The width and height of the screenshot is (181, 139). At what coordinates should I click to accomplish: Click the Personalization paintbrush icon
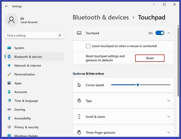tap(9, 74)
